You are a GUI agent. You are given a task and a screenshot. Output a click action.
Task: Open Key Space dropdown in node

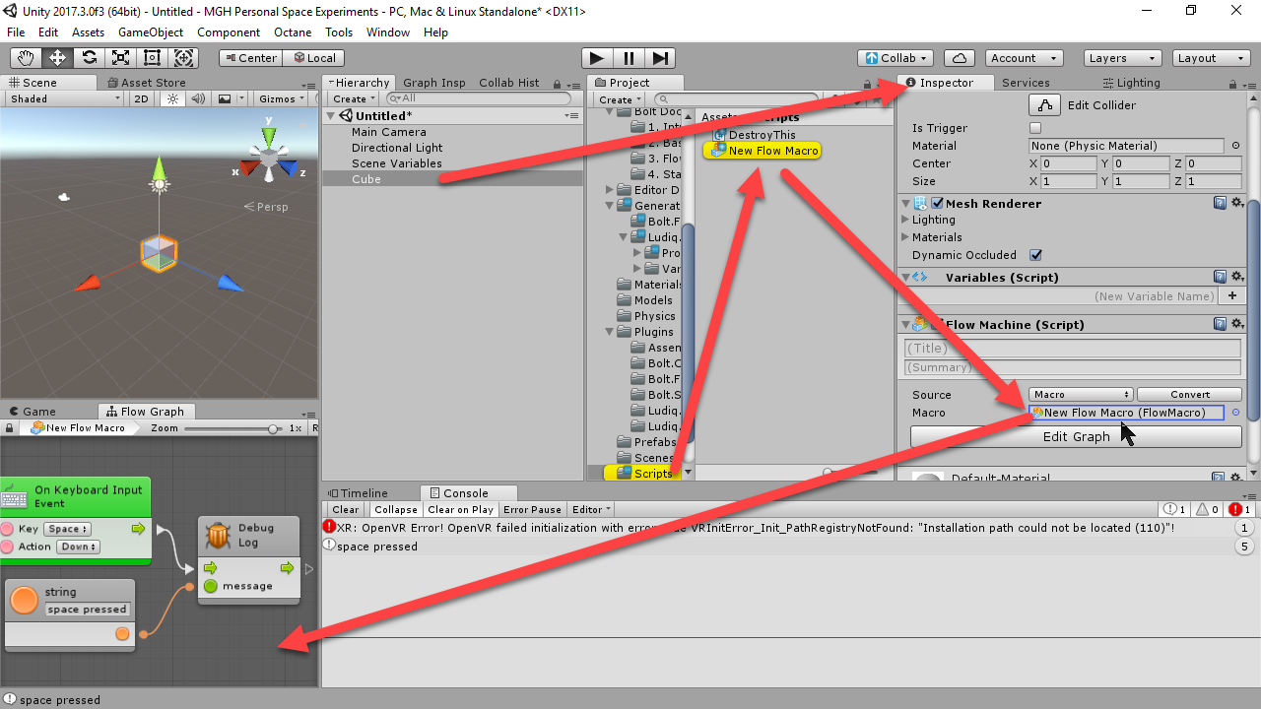click(x=68, y=529)
